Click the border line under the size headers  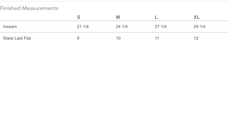(x=114, y=21)
